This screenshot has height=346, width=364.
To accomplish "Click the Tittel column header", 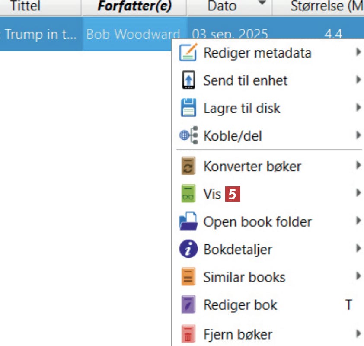I will click(x=26, y=6).
